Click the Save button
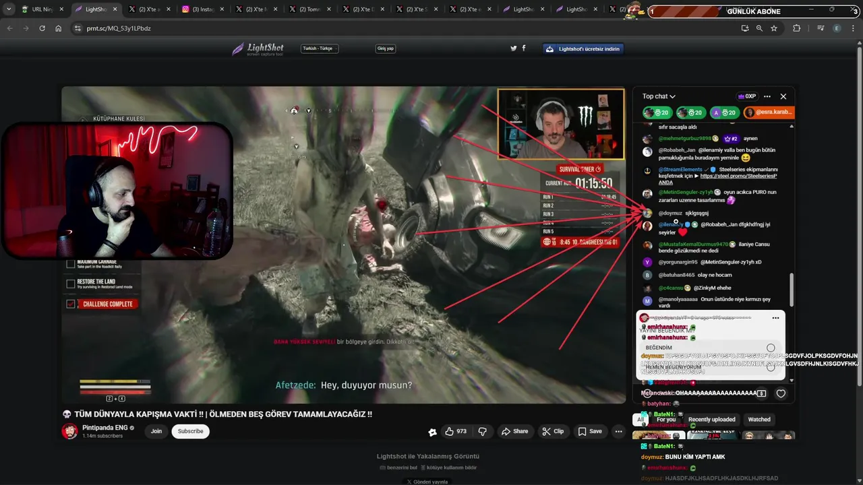The image size is (863, 485). (x=590, y=431)
